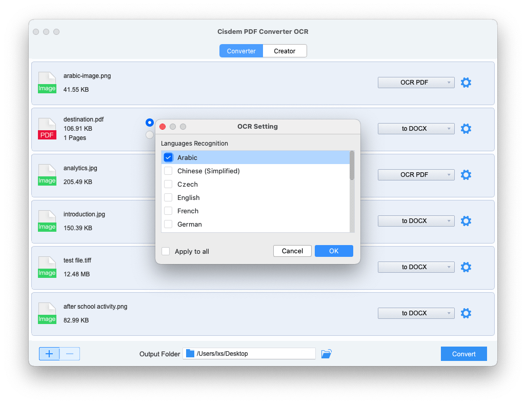Image resolution: width=526 pixels, height=404 pixels.
Task: Enable the Czech language checkbox
Action: 168,184
